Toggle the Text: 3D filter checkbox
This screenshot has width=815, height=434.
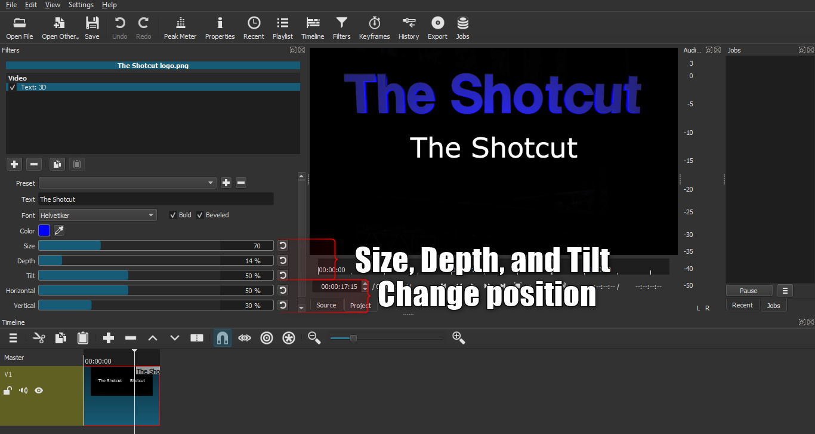[x=13, y=87]
